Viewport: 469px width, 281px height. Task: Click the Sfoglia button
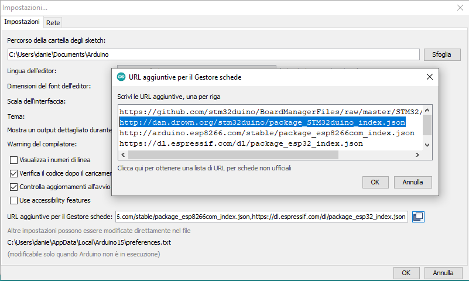click(x=442, y=54)
